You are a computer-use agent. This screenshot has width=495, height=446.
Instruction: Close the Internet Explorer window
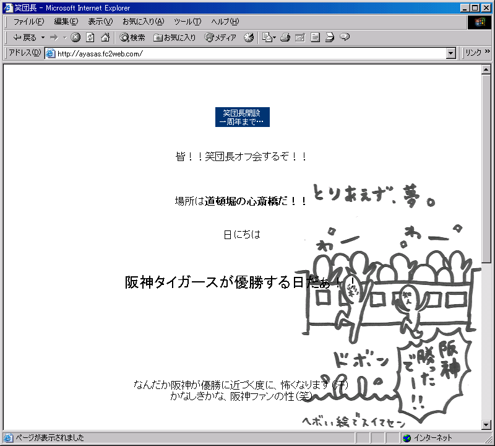[x=486, y=8]
